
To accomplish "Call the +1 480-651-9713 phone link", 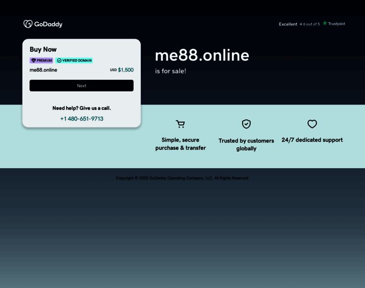I will tap(82, 119).
